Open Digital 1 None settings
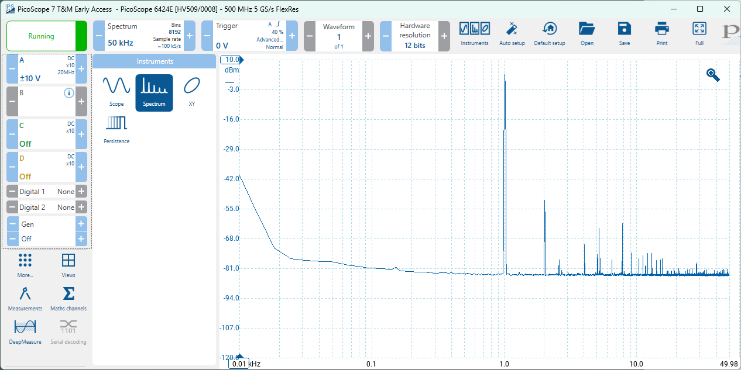Image resolution: width=741 pixels, height=370 pixels. [x=47, y=191]
